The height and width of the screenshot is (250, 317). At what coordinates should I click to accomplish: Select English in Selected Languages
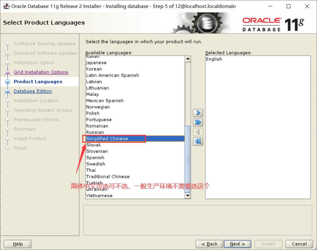point(258,59)
